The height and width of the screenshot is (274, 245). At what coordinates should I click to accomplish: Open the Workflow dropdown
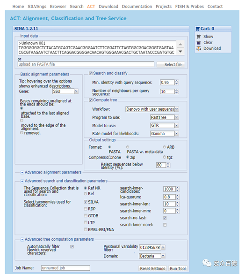[x=177, y=109]
